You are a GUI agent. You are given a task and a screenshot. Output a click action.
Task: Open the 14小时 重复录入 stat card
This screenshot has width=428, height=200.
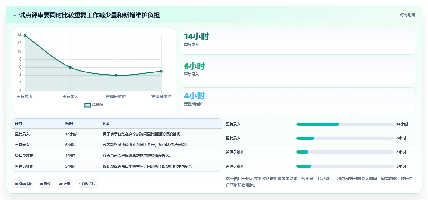click(x=298, y=42)
